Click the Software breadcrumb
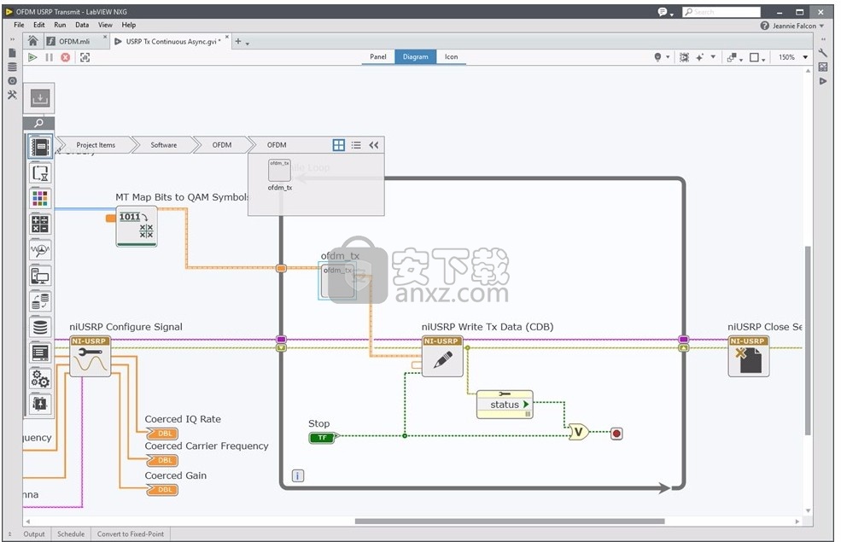The height and width of the screenshot is (542, 841). pyautogui.click(x=164, y=145)
